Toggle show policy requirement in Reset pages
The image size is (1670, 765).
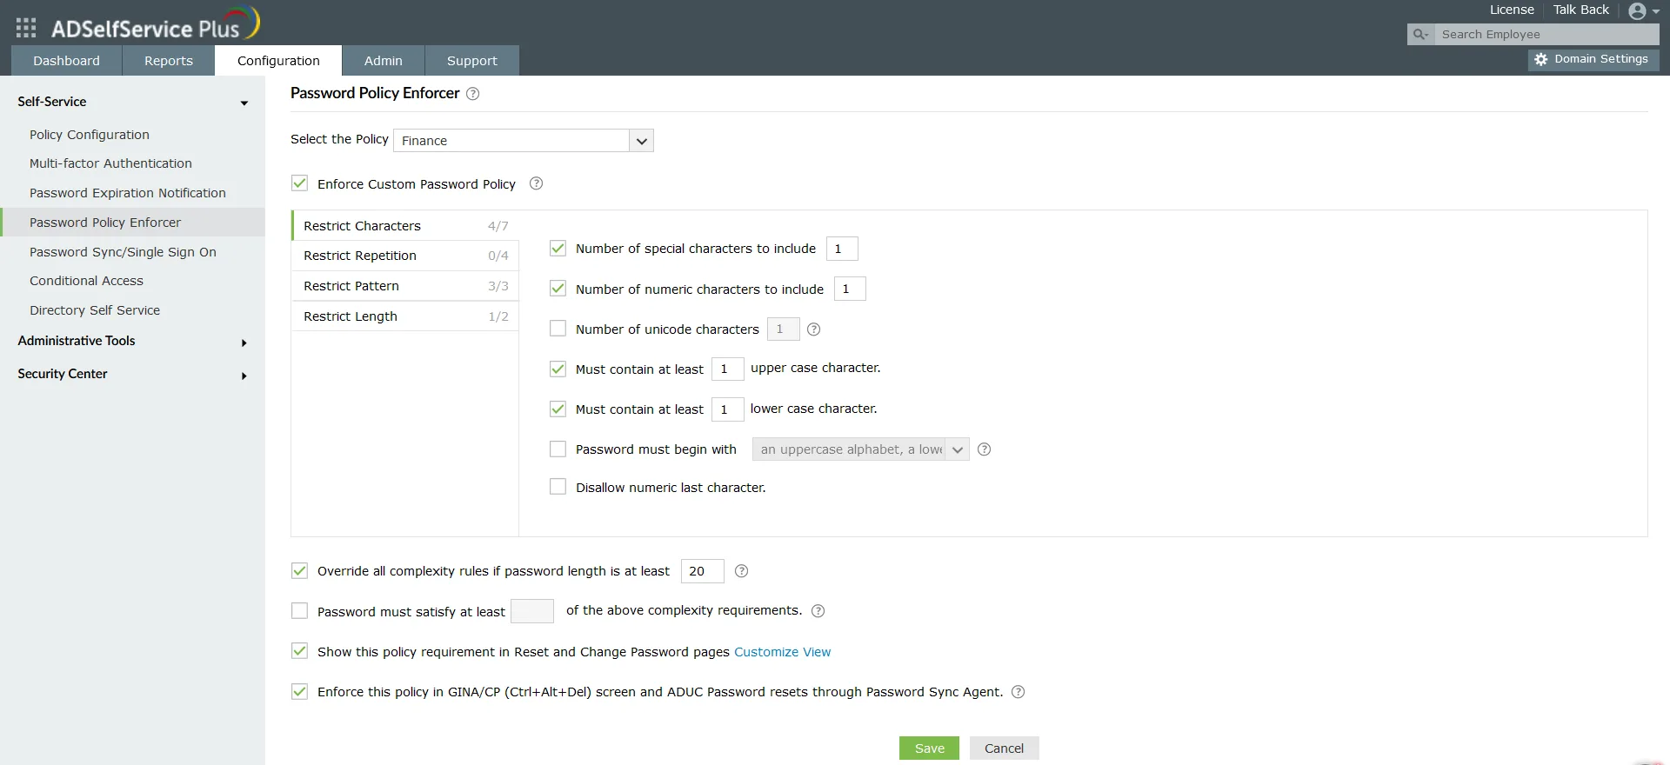click(x=299, y=651)
